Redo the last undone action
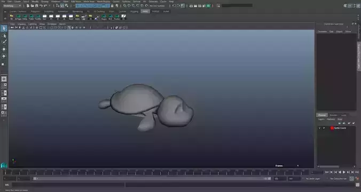 45,6
